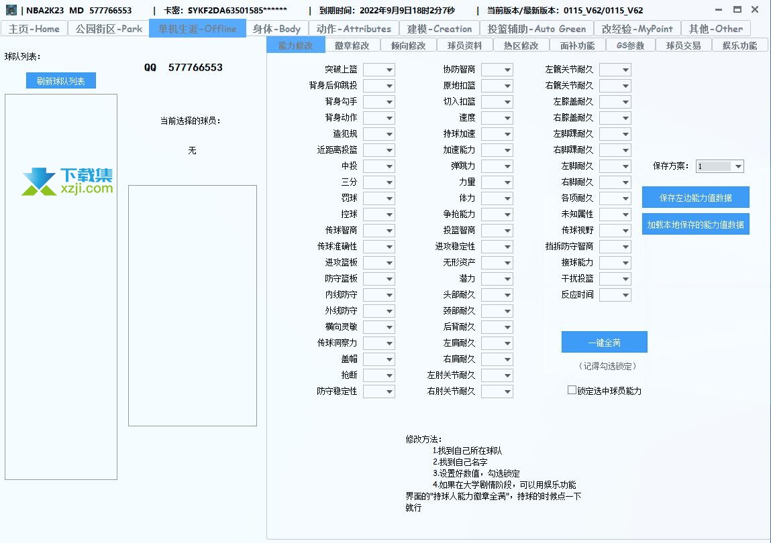
Task: Open the 背身后仰跳投 dropdown
Action: (x=379, y=86)
